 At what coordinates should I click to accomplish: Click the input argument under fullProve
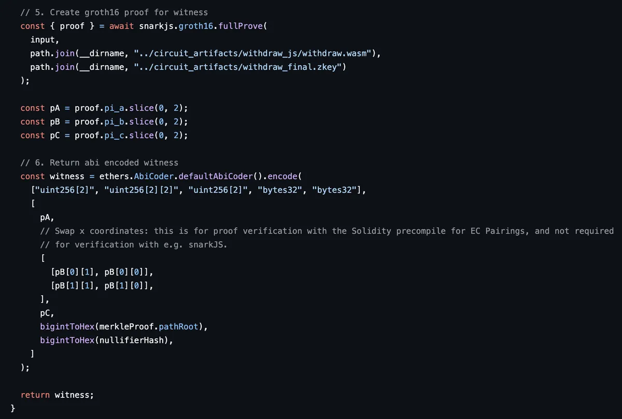click(43, 39)
